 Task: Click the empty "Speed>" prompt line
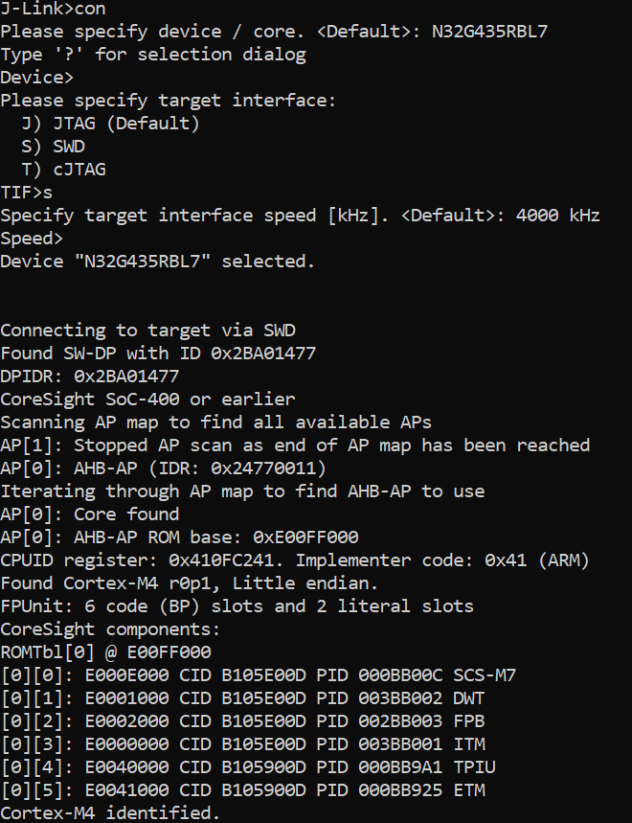click(x=32, y=238)
